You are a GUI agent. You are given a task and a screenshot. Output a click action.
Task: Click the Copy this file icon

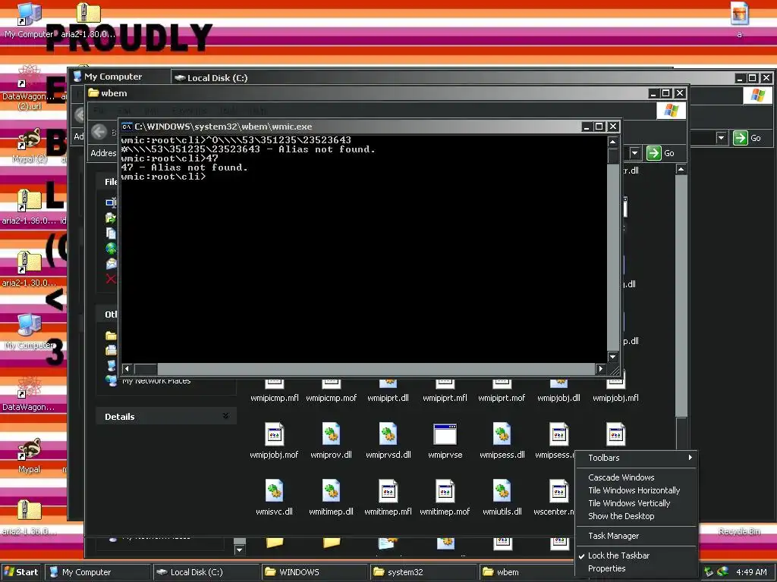[111, 233]
